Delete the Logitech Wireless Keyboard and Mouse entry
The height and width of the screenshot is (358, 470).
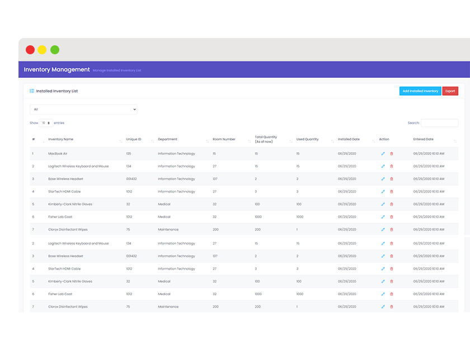click(392, 166)
